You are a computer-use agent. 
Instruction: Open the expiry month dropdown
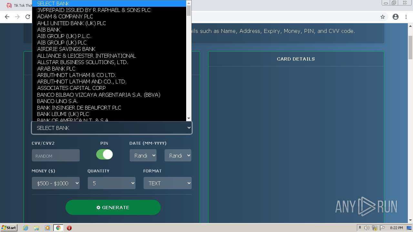[143, 156]
